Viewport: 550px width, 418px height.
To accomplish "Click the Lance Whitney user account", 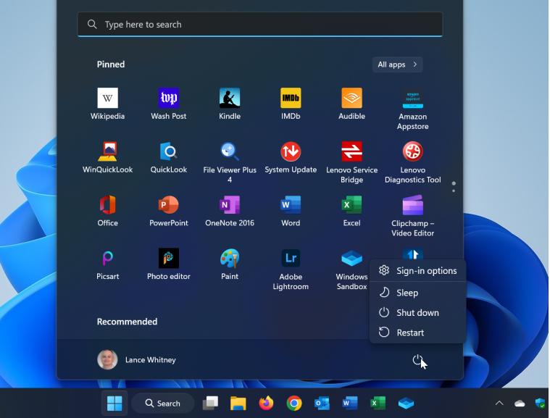I will (x=137, y=360).
